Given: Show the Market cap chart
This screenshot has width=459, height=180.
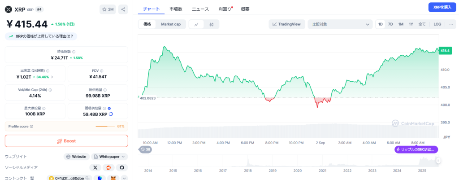Looking at the screenshot, I should (x=171, y=24).
